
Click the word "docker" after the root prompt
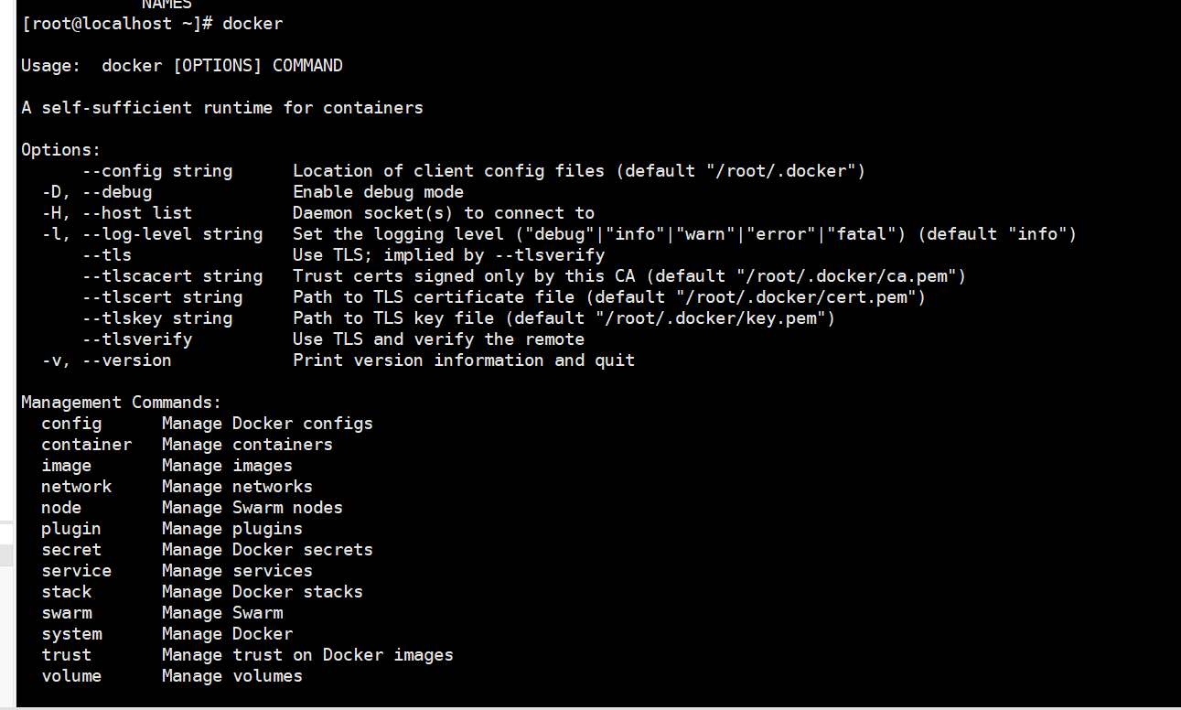[252, 24]
